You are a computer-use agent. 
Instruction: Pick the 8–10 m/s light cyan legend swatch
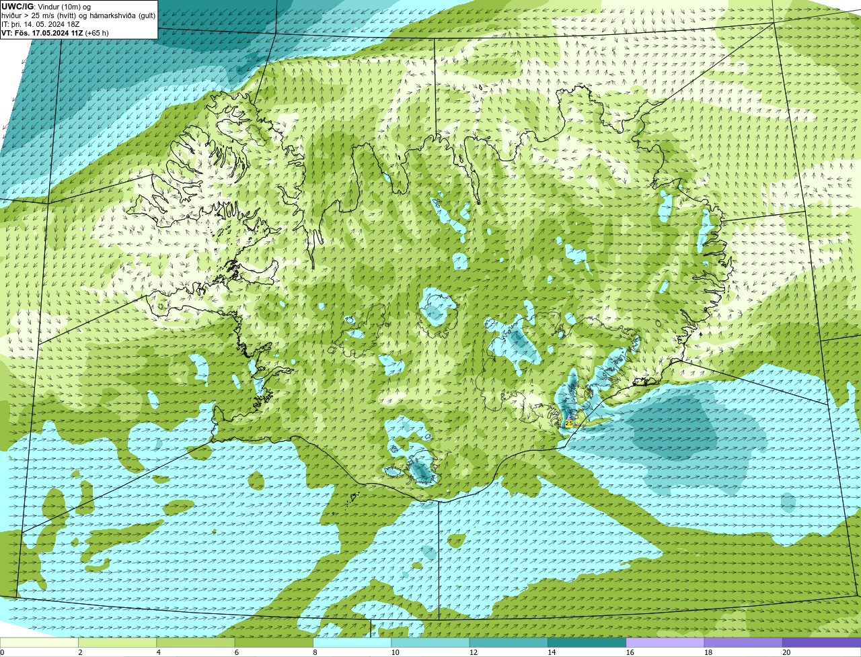(352, 643)
